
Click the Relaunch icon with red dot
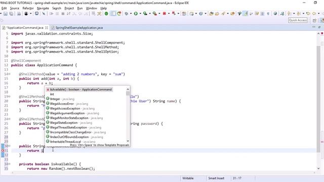click(x=119, y=14)
